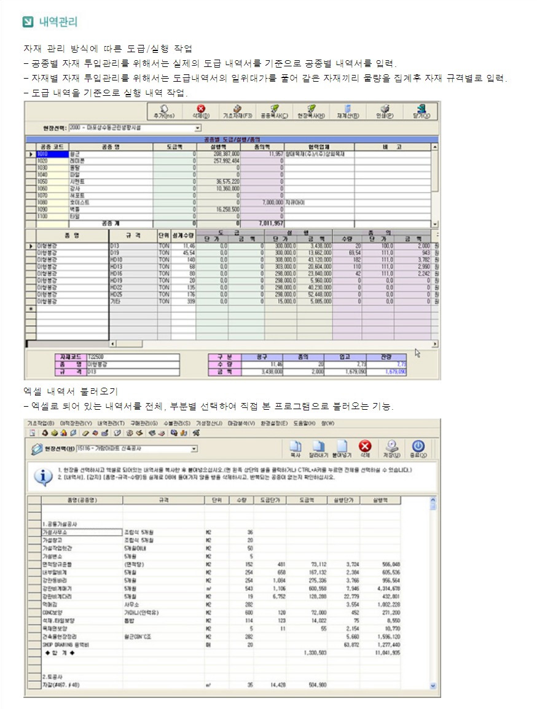The height and width of the screenshot is (709, 537).
Task: Open 기초자재(F3) base materials tool
Action: point(236,111)
